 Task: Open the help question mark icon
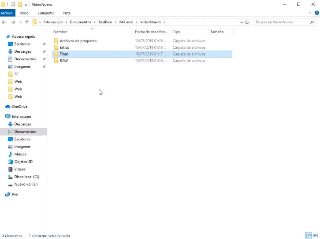316,13
